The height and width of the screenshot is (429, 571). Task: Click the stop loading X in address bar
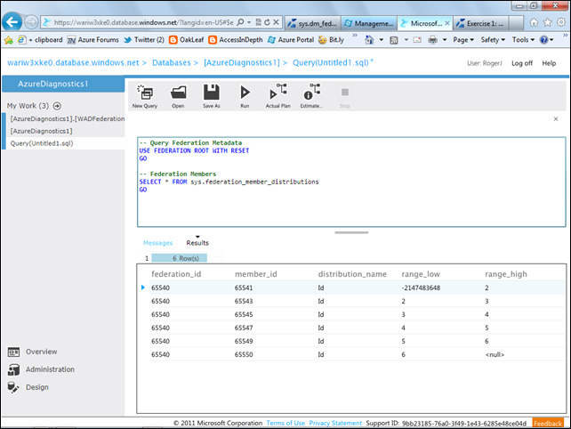[x=276, y=22]
